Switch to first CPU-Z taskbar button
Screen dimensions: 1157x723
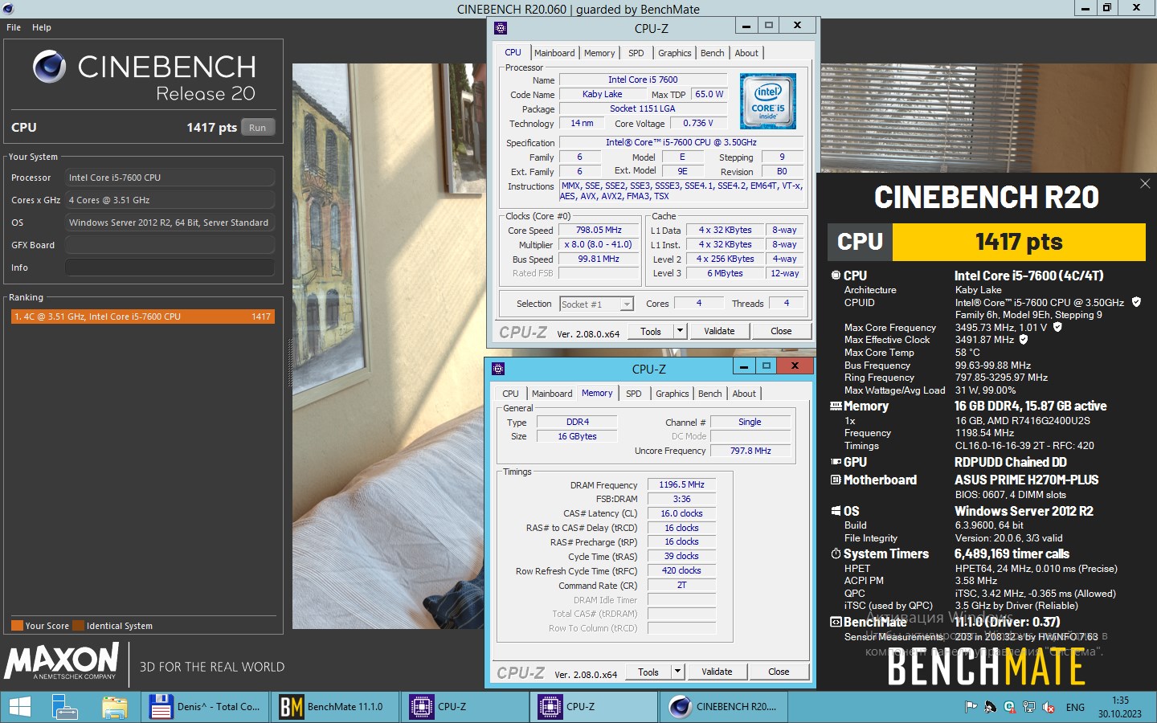pos(464,707)
